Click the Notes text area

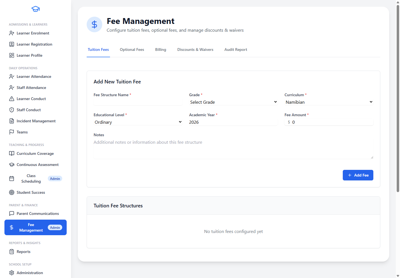(x=233, y=149)
